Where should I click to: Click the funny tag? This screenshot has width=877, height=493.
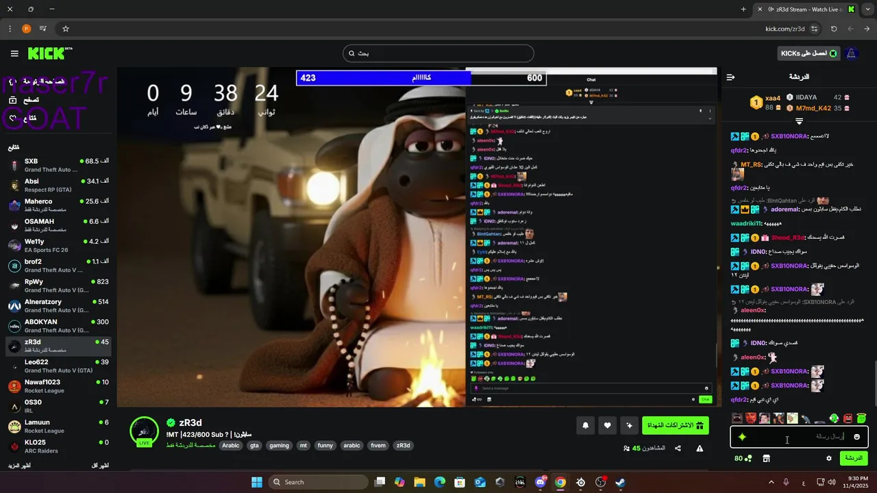(x=325, y=445)
